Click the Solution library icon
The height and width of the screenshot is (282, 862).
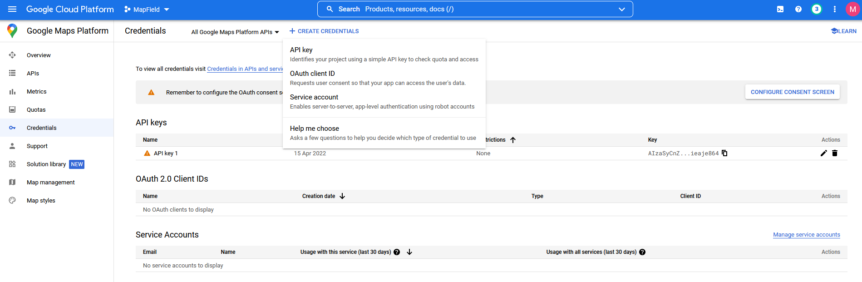pyautogui.click(x=12, y=164)
